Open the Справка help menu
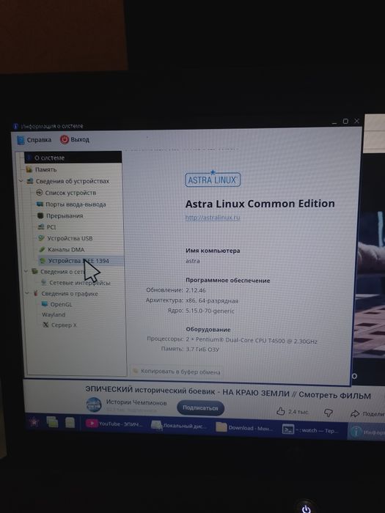 coord(34,140)
